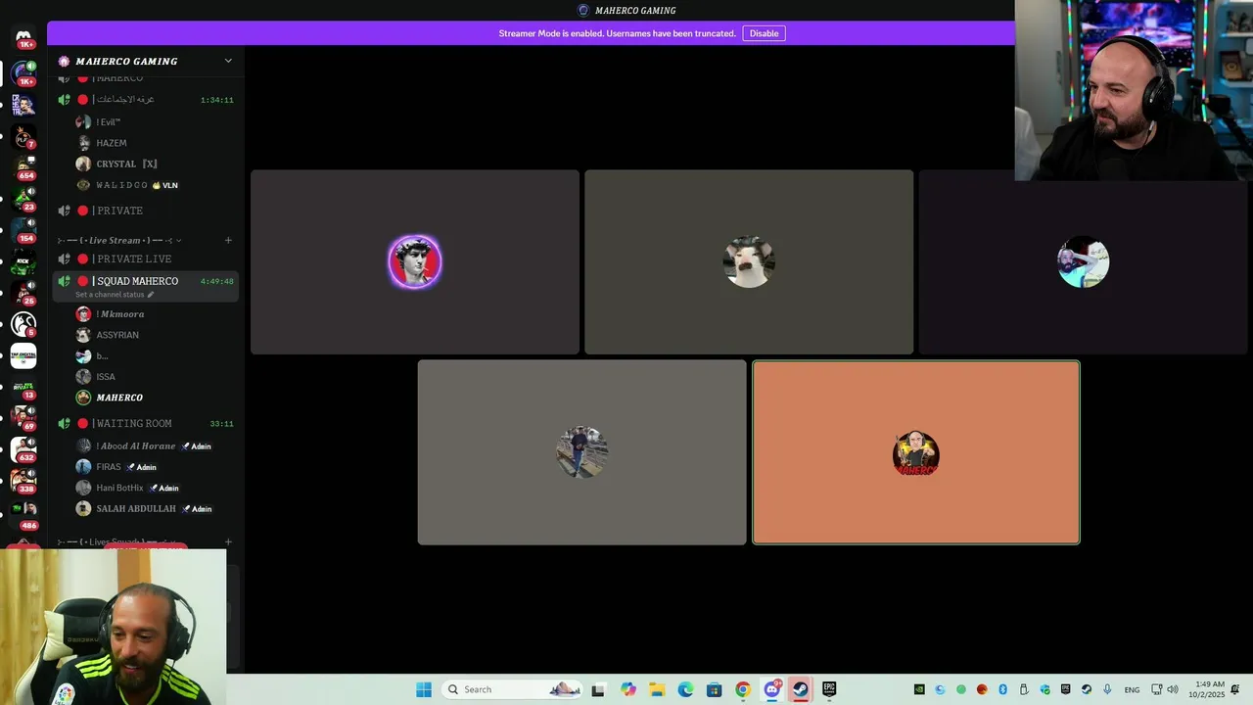Open server icon with 7 badge

pos(23,136)
